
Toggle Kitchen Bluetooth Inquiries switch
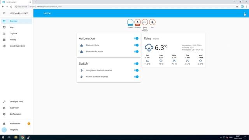(x=136, y=77)
